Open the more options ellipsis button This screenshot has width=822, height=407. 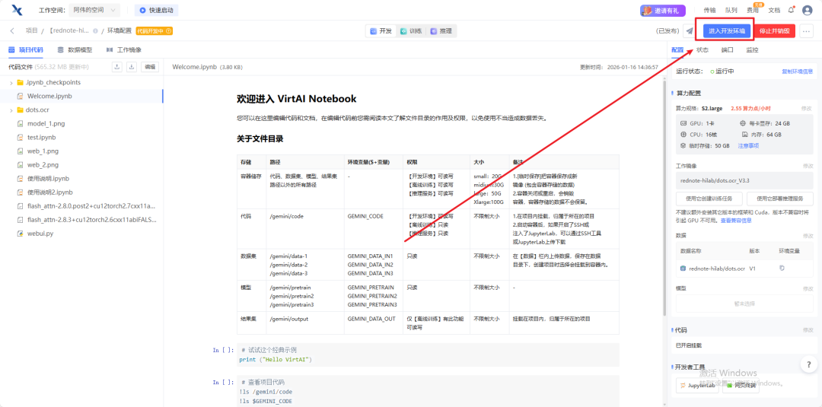point(806,31)
